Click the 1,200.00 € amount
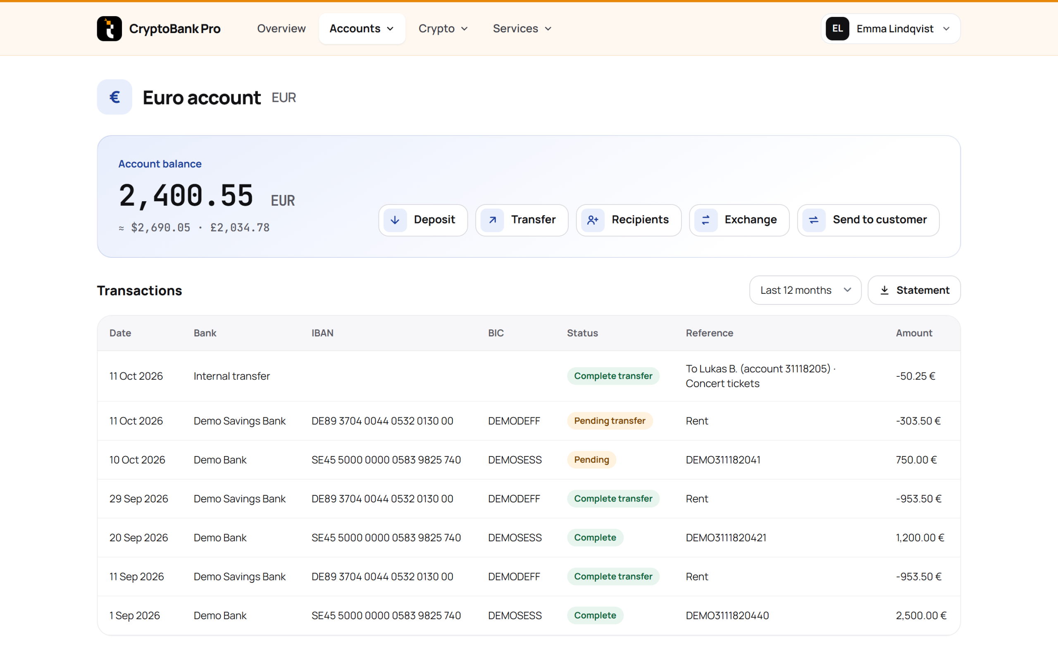 pos(920,538)
